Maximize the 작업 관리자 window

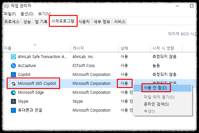[192, 6]
